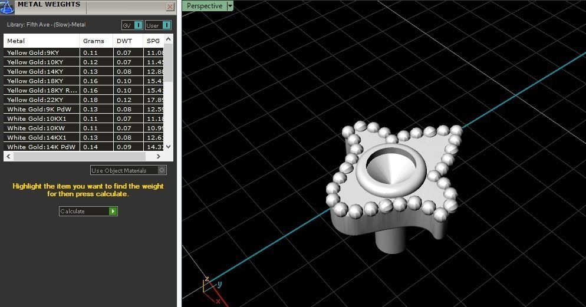
Task: Select the Yellow Gold:22KY row
Action: coord(83,100)
